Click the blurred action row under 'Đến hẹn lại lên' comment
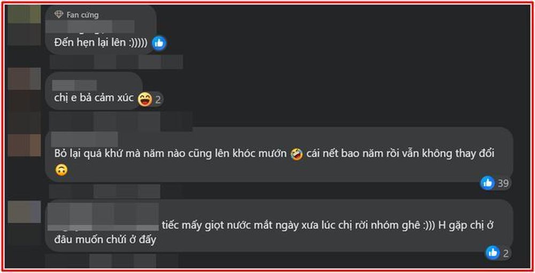Image resolution: width=535 pixels, height=273 pixels. pos(116,62)
